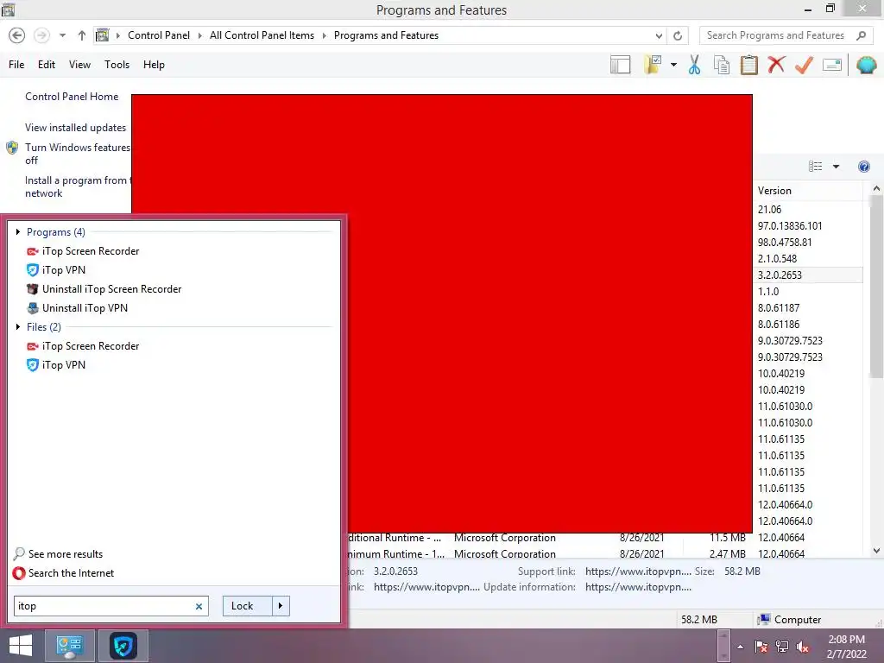Image resolution: width=884 pixels, height=663 pixels.
Task: Click the Lock button
Action: point(247,606)
